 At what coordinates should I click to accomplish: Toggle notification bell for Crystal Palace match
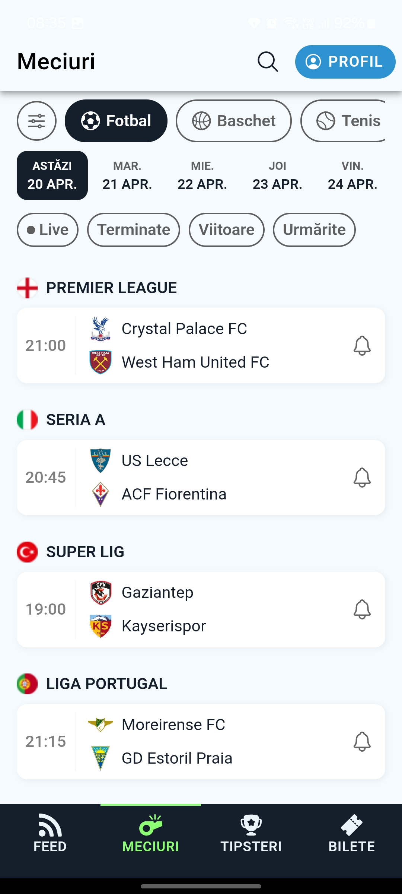tap(362, 346)
